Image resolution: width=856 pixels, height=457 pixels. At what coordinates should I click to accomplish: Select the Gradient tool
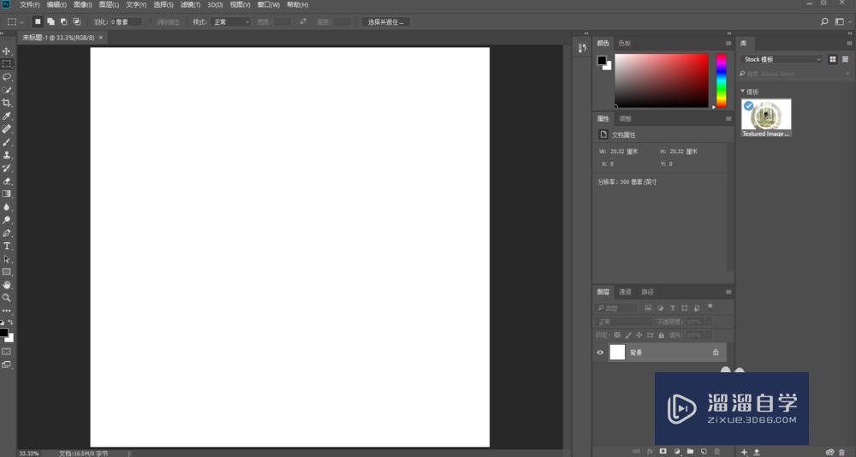coord(7,193)
